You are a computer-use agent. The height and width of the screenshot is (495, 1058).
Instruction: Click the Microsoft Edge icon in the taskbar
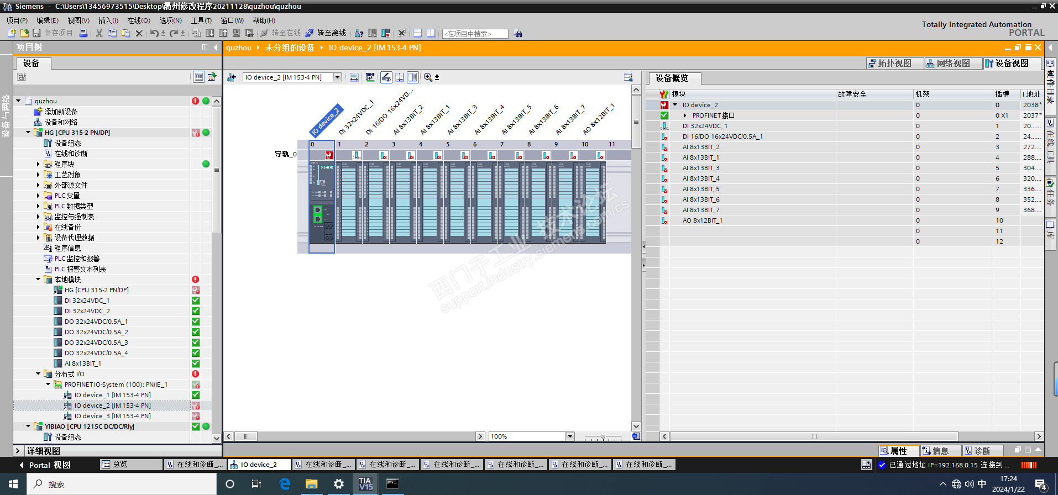point(285,484)
